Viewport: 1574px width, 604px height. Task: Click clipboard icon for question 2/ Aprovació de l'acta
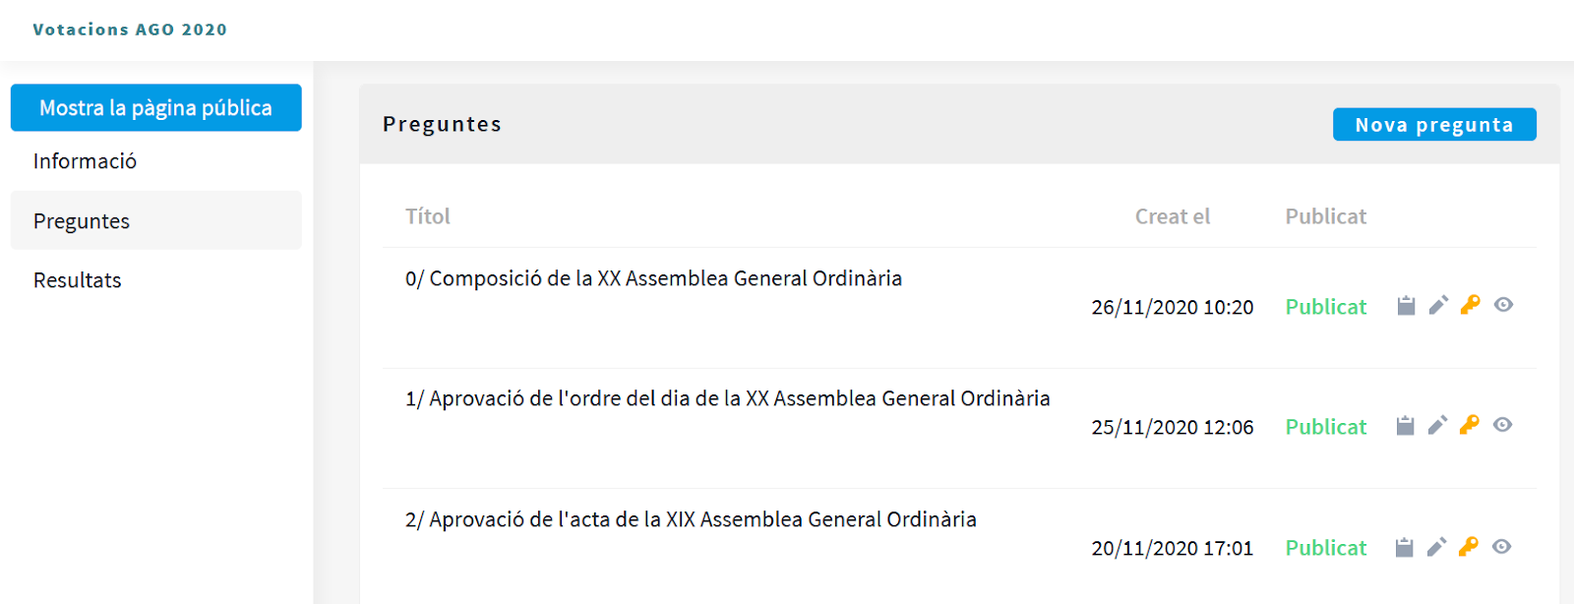tap(1404, 548)
